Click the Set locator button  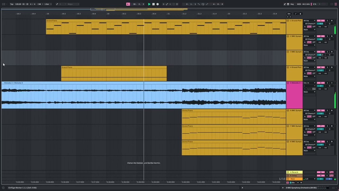289,14
